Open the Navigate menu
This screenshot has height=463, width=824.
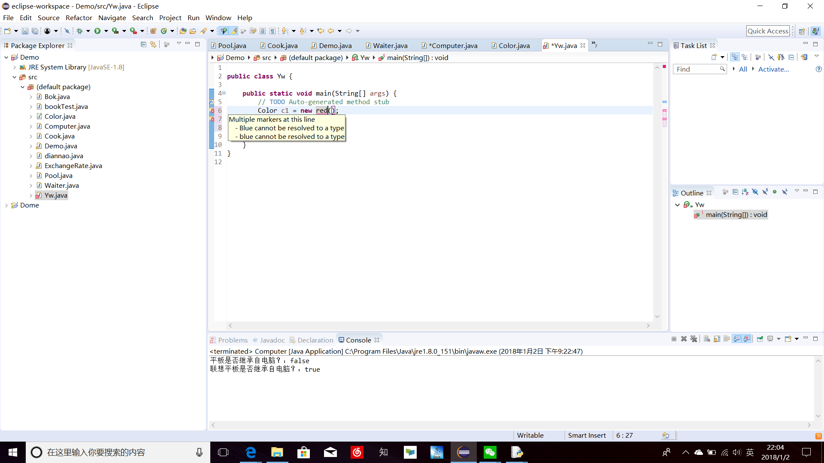pos(112,18)
